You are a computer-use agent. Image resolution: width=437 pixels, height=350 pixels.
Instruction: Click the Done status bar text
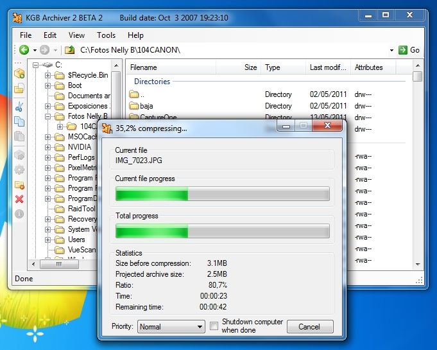[24, 279]
